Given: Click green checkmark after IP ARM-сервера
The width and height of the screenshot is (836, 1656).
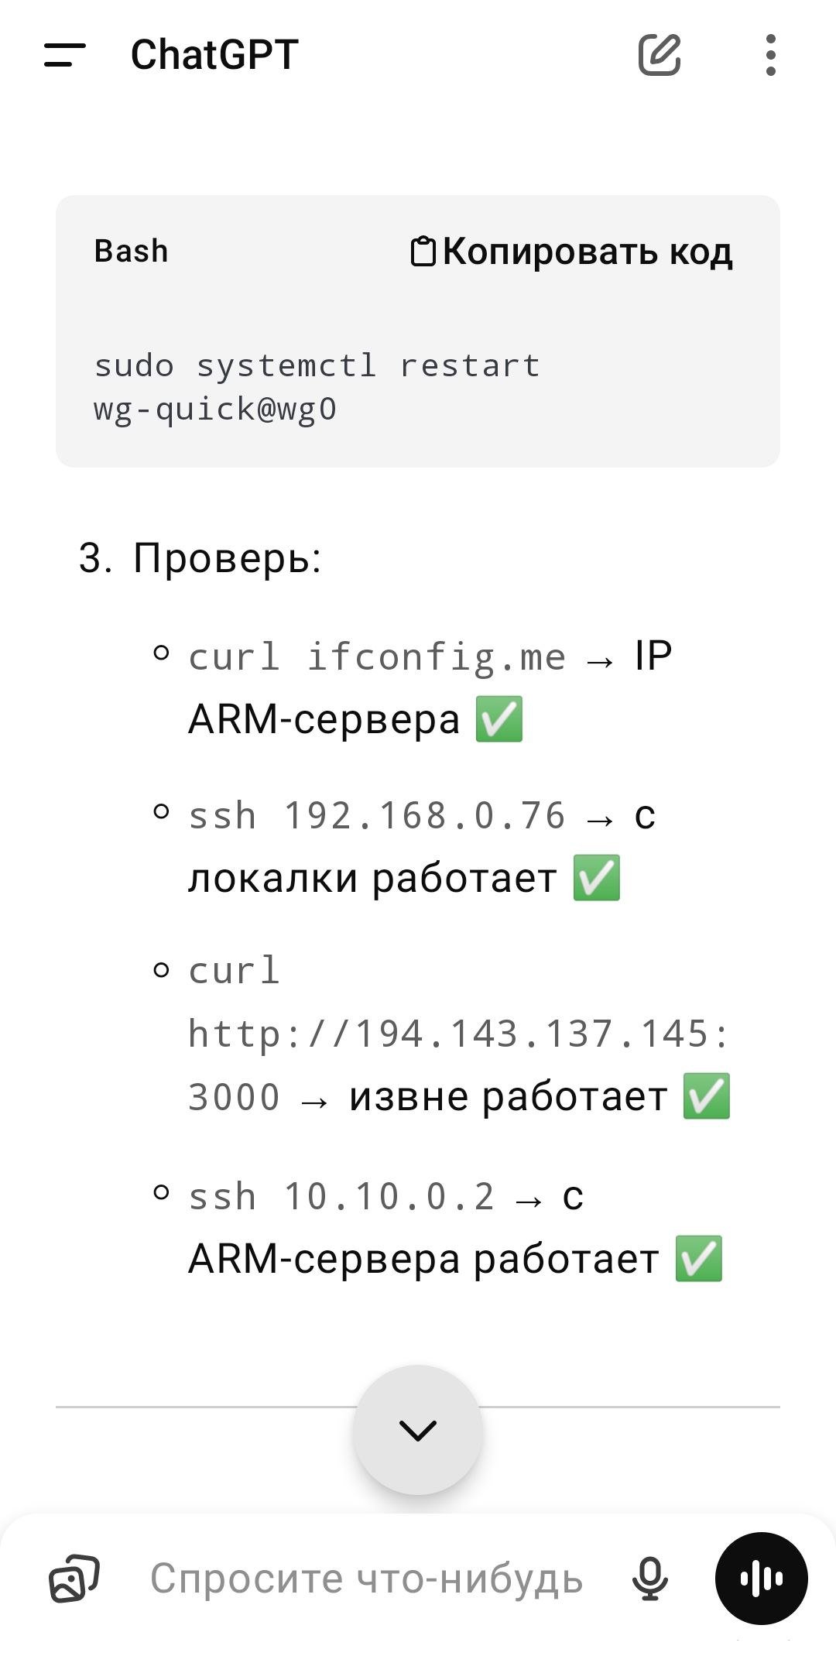Looking at the screenshot, I should (x=499, y=719).
